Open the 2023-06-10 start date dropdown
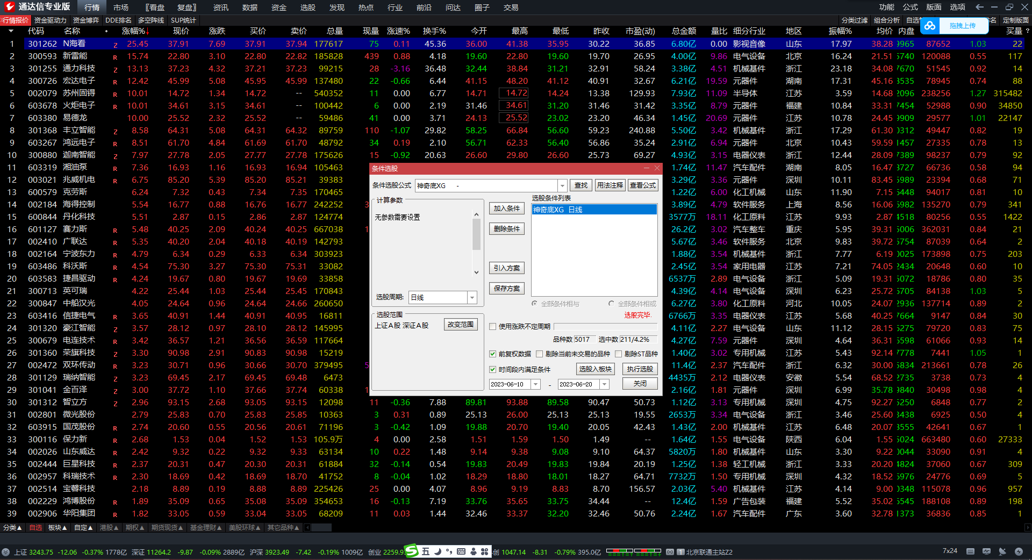The width and height of the screenshot is (1032, 560). pos(535,384)
